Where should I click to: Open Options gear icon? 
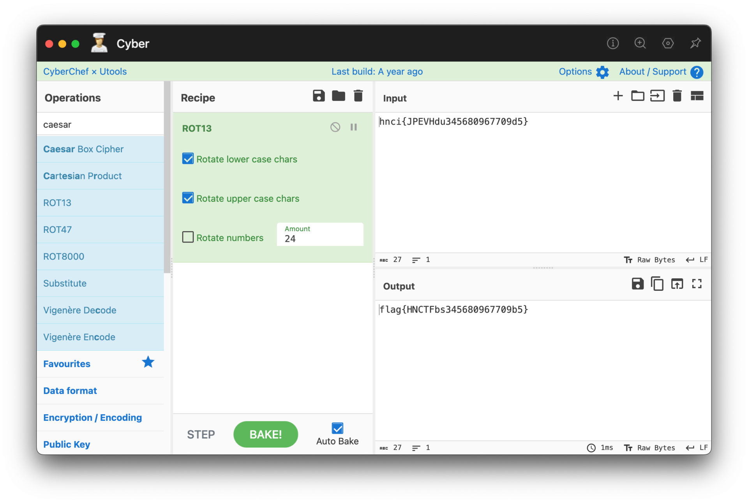point(602,72)
